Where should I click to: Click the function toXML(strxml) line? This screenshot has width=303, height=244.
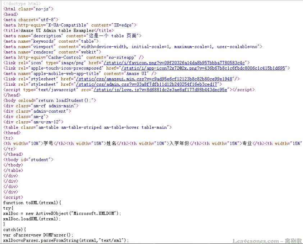pos(32,203)
